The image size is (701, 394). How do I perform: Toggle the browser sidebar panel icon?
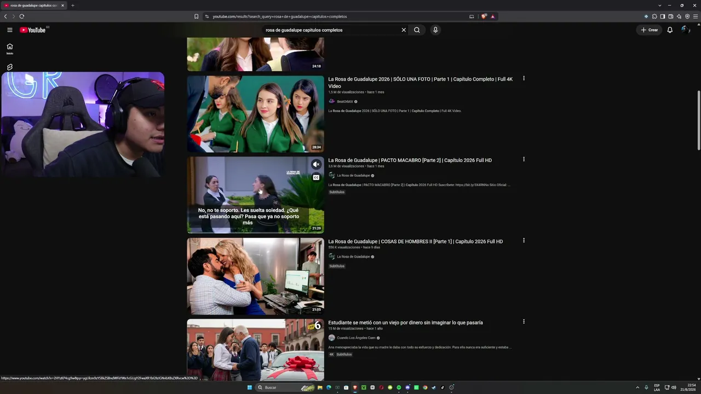click(662, 16)
